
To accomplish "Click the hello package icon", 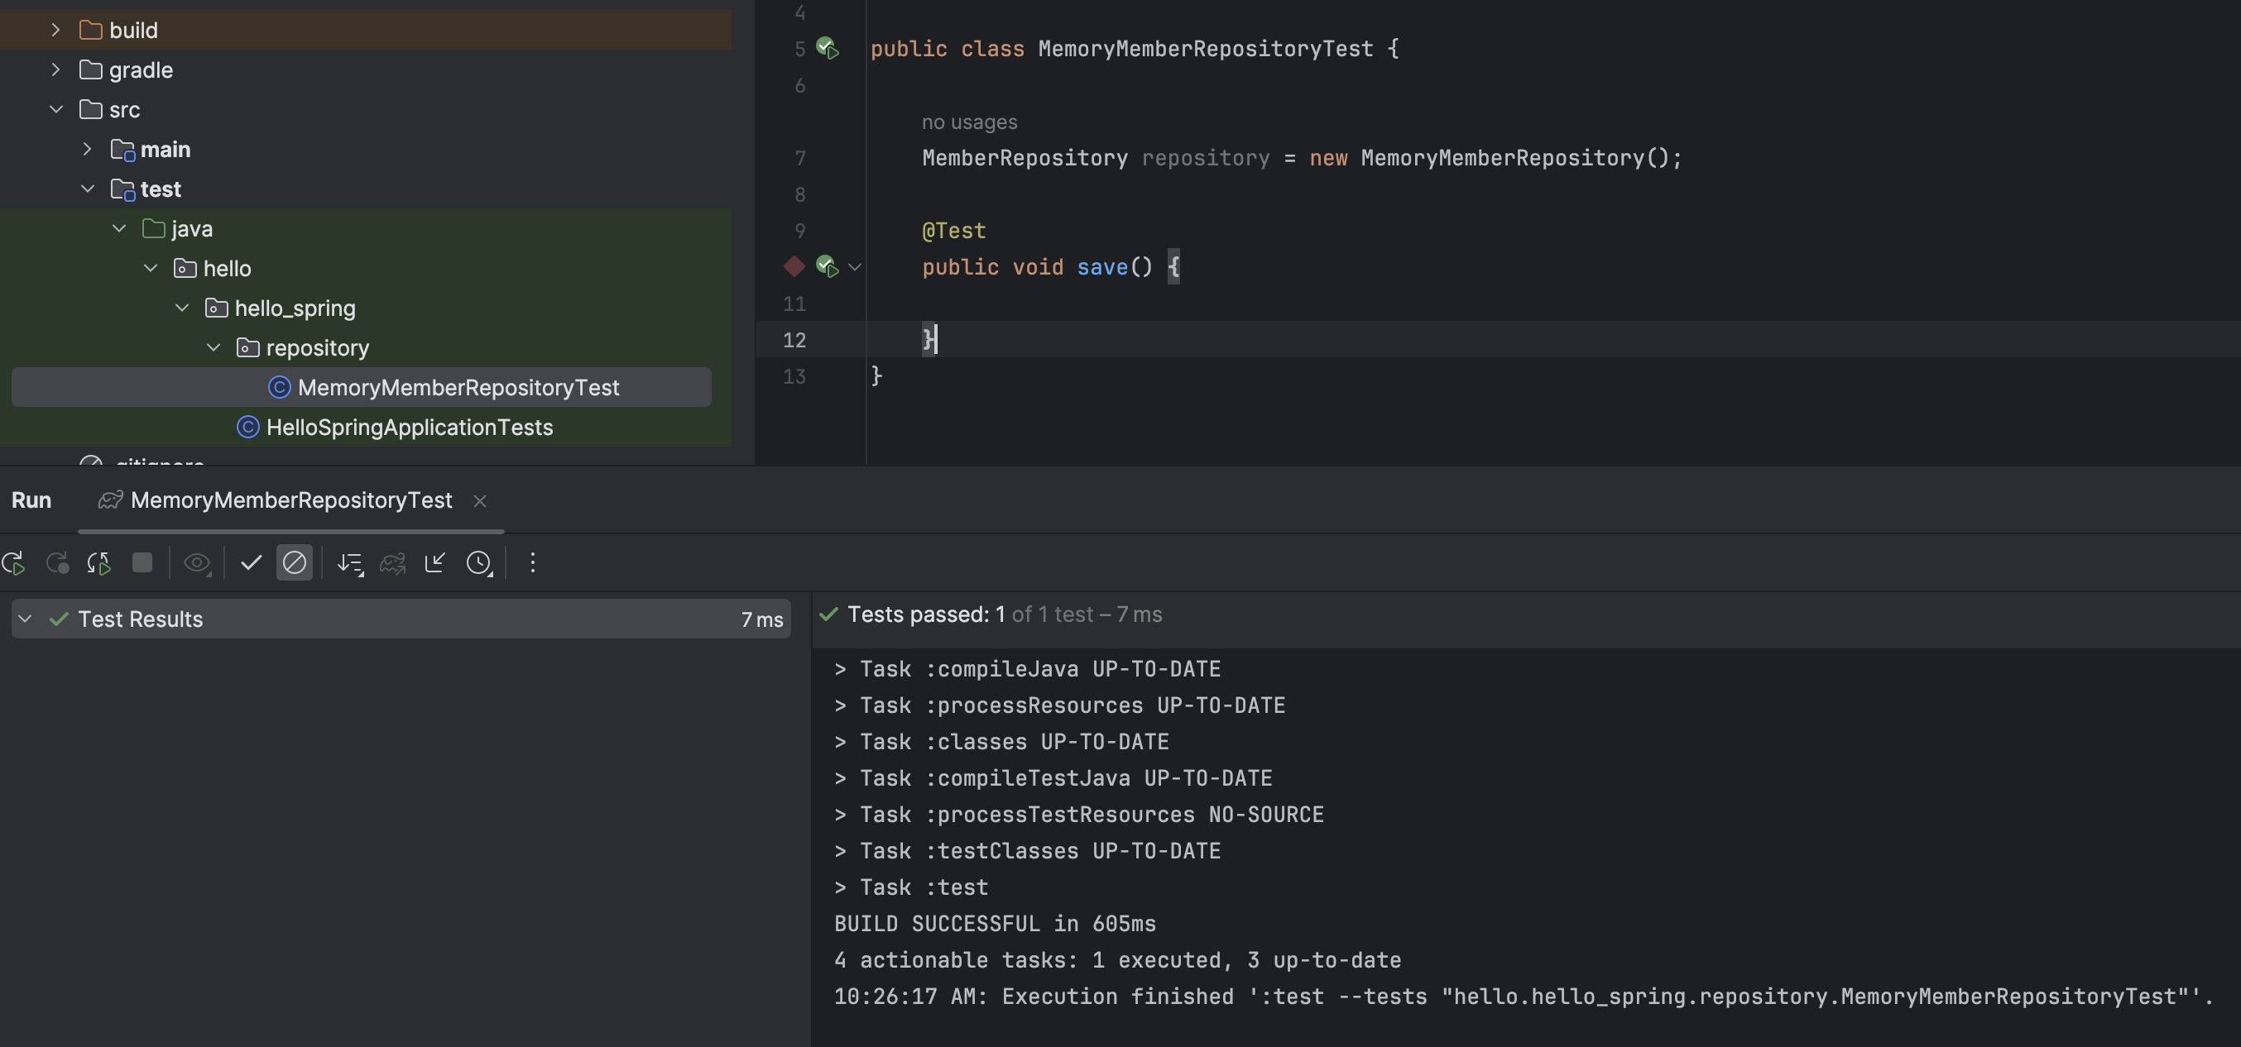I will [185, 269].
